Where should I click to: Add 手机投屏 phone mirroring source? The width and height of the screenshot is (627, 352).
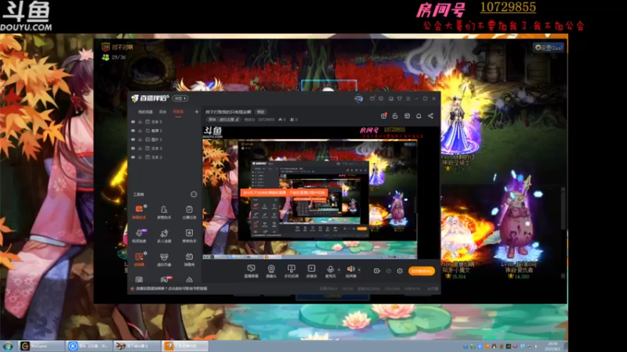click(291, 271)
